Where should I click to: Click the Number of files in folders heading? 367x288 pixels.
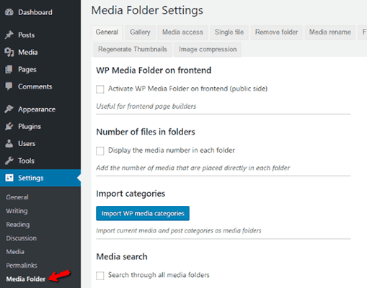click(146, 132)
